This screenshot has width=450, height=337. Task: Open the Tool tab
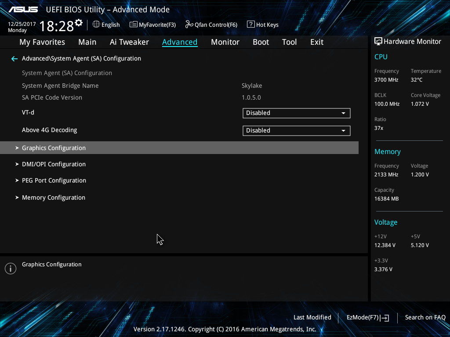click(x=289, y=42)
